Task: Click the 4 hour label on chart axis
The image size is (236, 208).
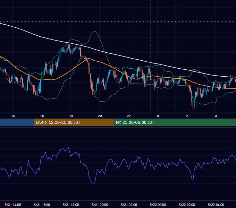Action: click(216, 116)
